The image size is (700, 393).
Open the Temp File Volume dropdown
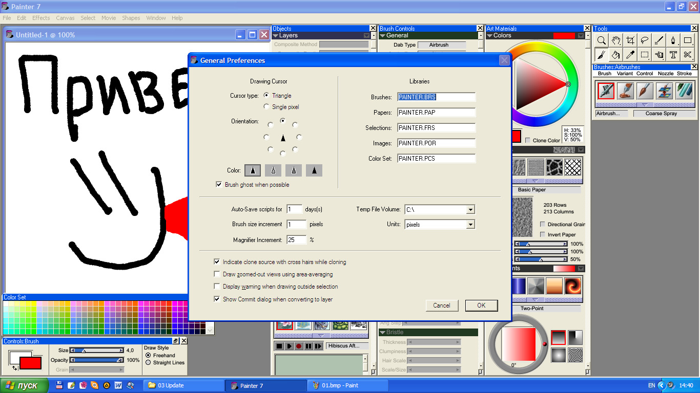click(470, 209)
